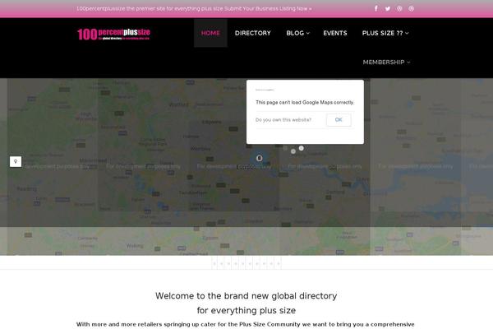493x329 pixels.
Task: Click the 'for everything plus size' heading line
Action: (x=246, y=310)
